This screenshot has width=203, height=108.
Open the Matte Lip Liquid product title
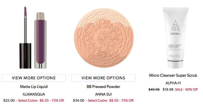tap(34, 87)
